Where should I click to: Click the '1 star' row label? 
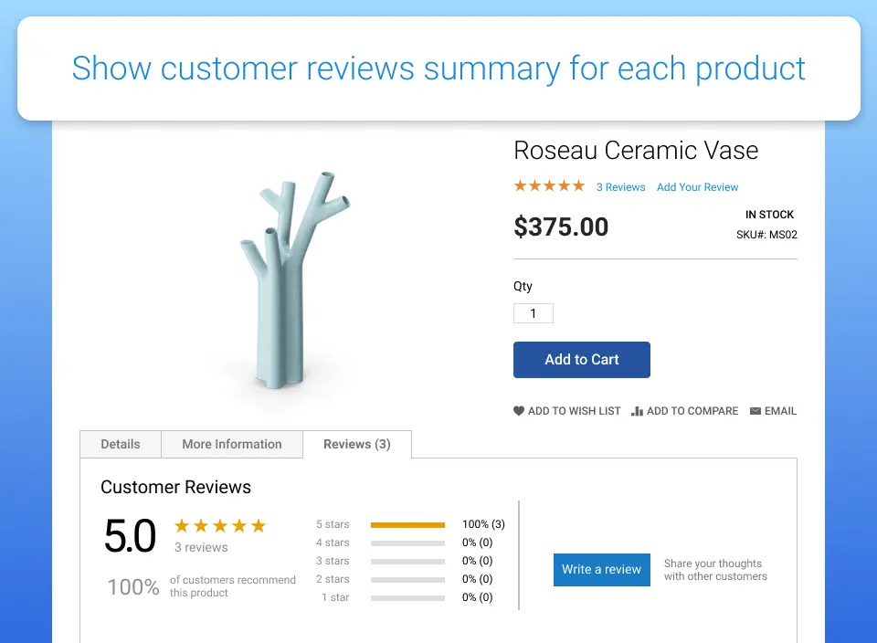pyautogui.click(x=335, y=597)
